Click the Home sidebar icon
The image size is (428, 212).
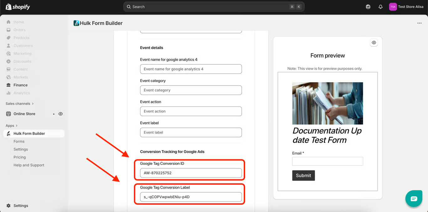tap(8, 22)
